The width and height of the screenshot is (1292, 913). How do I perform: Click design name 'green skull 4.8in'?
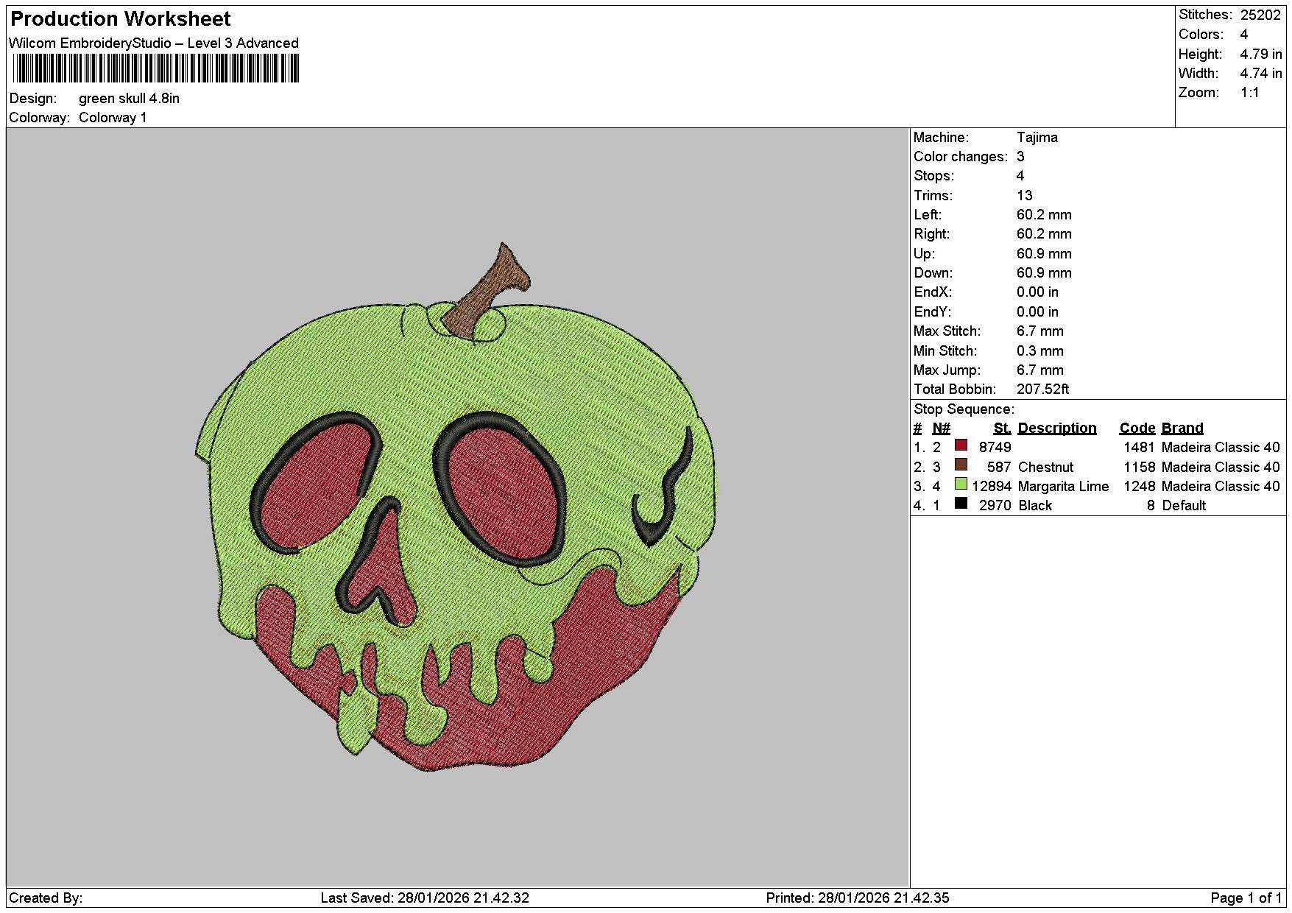point(129,98)
